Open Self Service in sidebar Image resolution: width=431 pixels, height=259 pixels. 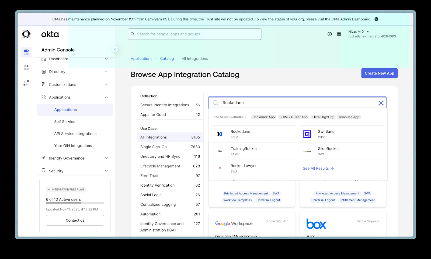(65, 122)
